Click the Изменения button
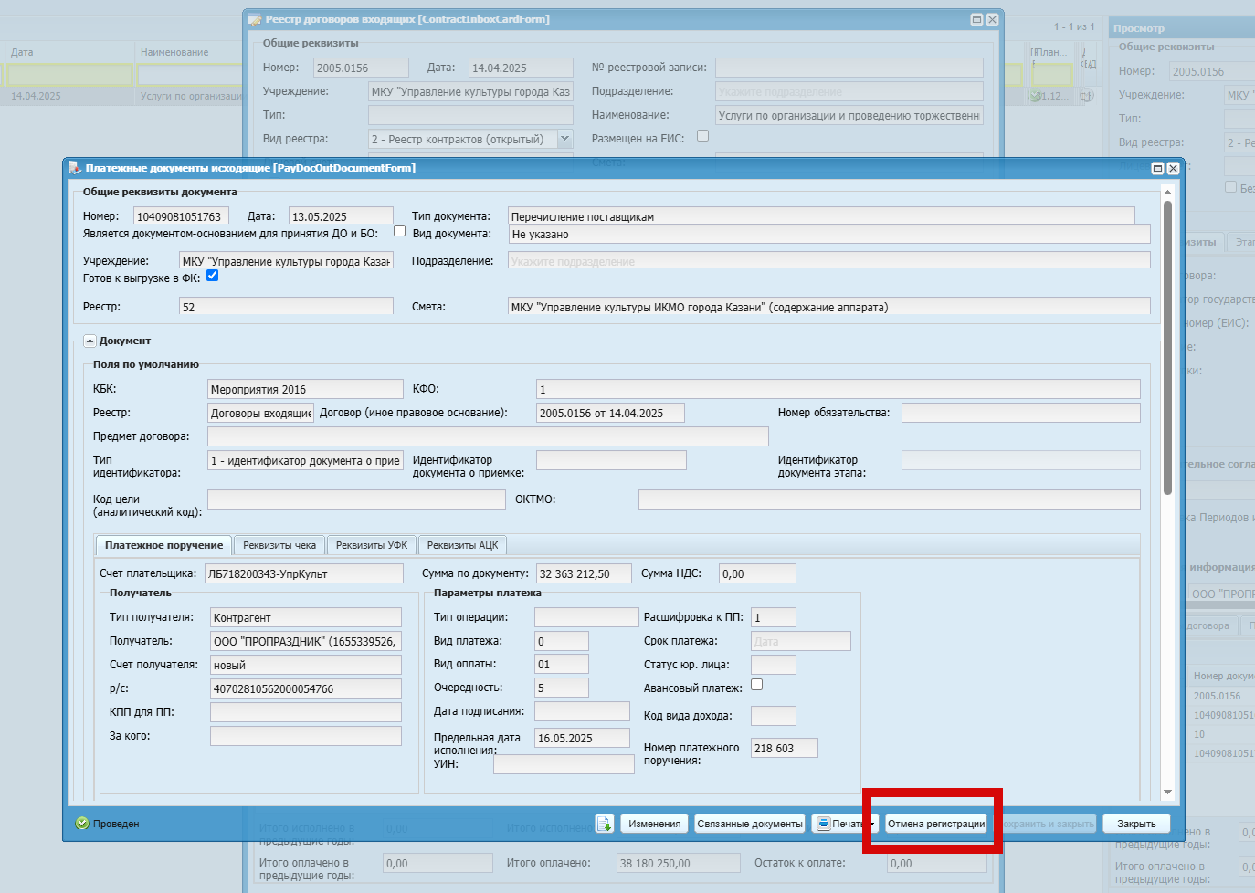This screenshot has width=1255, height=893. (655, 824)
